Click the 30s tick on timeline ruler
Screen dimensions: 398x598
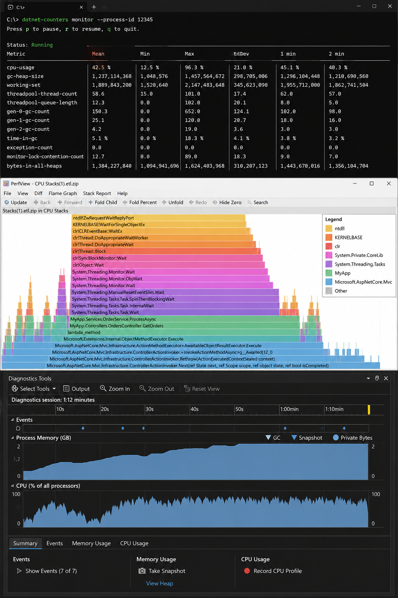point(149,409)
